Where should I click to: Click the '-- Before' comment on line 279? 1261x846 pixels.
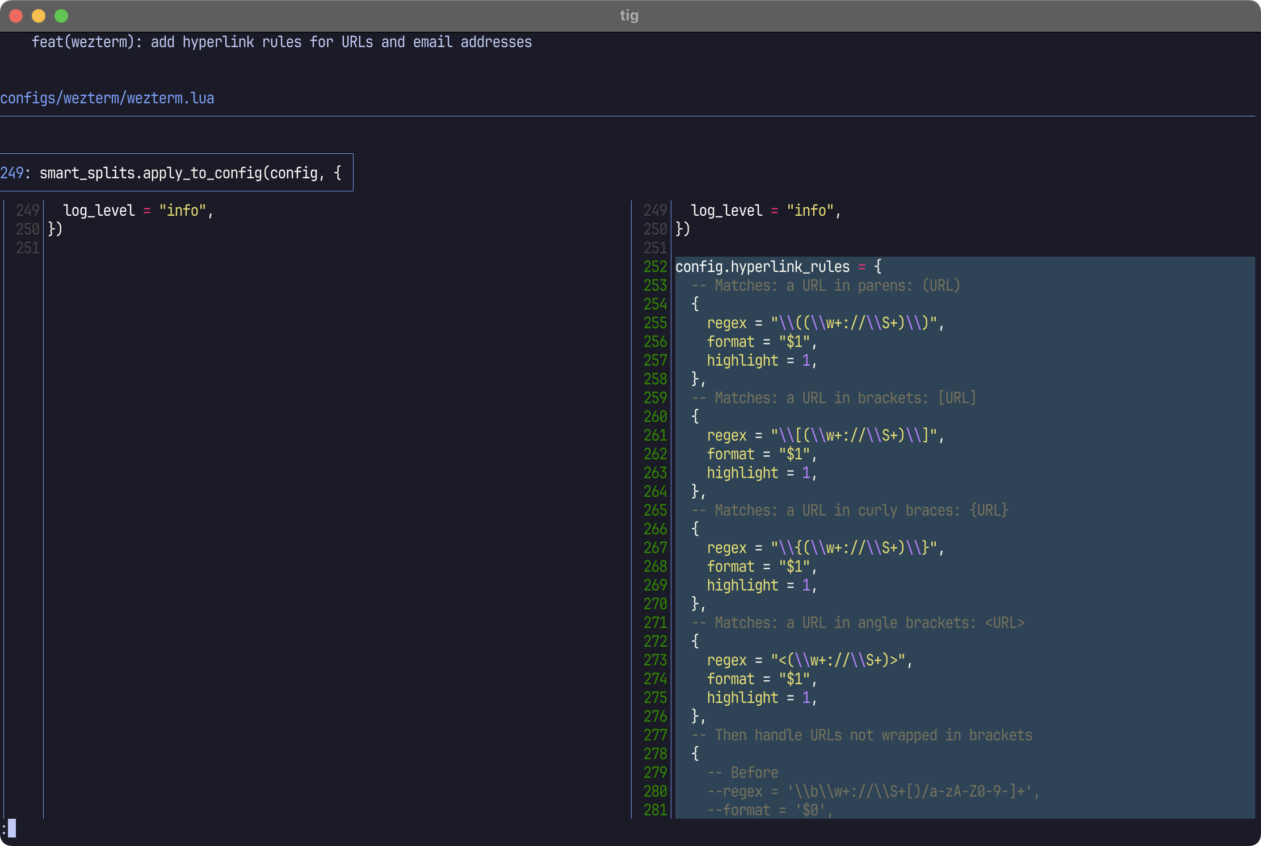pyautogui.click(x=742, y=773)
